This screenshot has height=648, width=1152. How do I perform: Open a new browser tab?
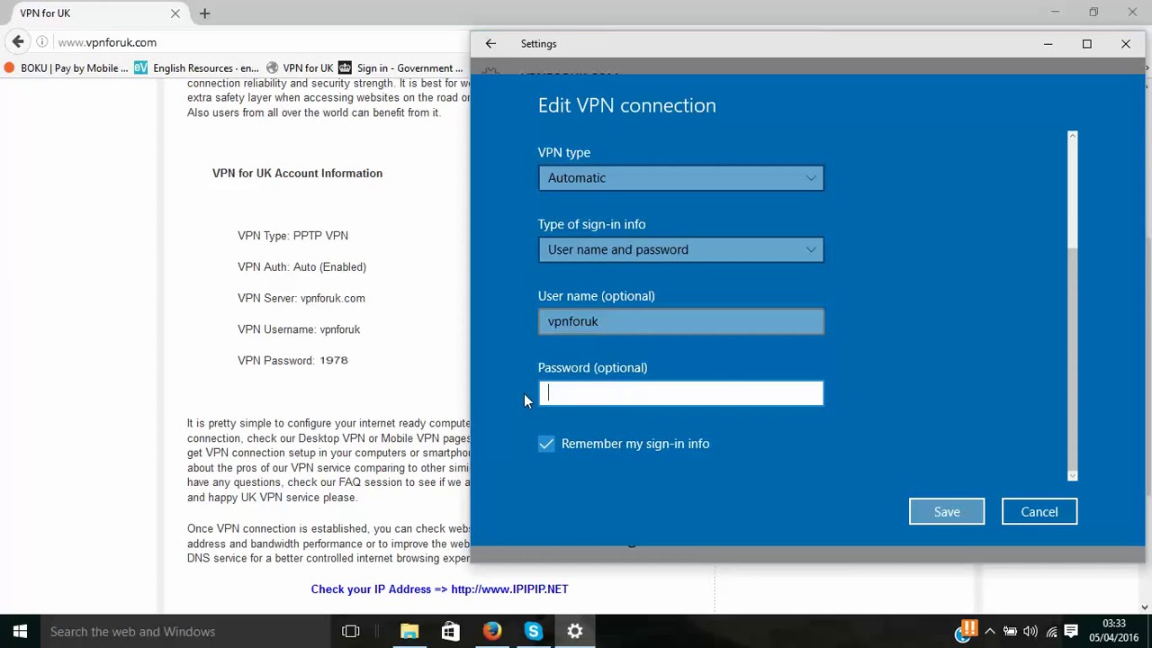click(204, 13)
